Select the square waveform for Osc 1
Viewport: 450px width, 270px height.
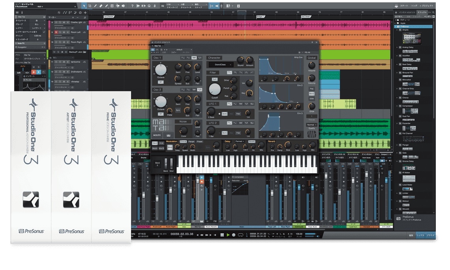pyautogui.click(x=200, y=58)
